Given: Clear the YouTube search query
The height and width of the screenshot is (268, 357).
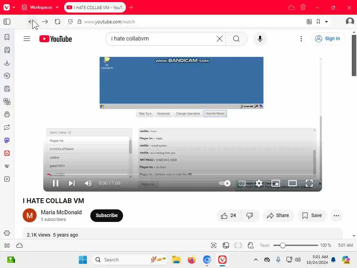Looking at the screenshot, I should 220,39.
